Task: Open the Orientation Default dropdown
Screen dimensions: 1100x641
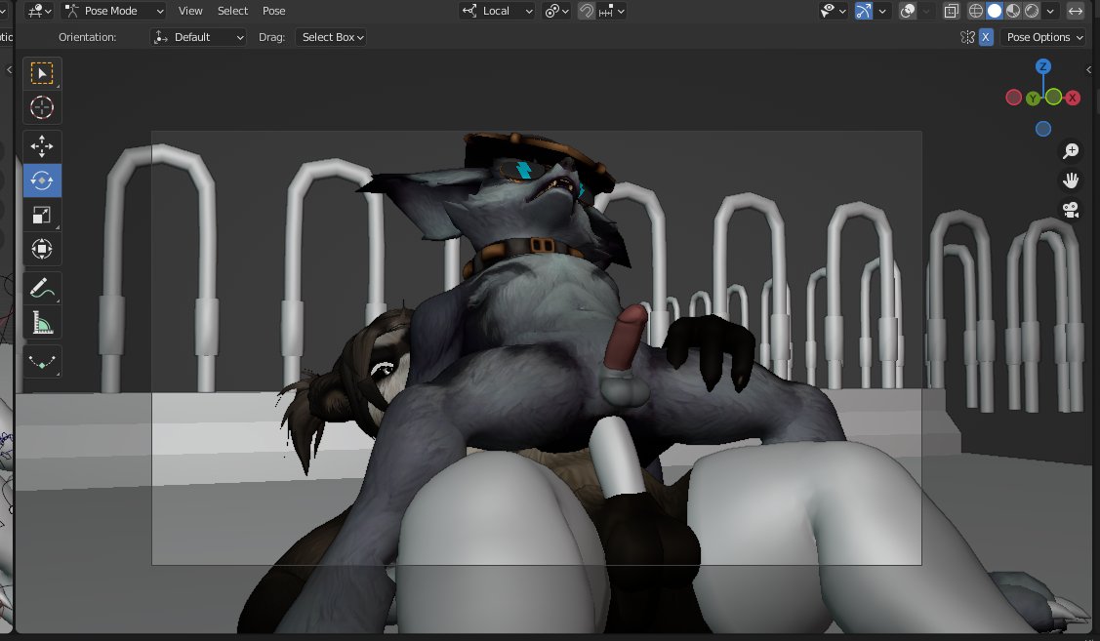Action: coord(198,37)
